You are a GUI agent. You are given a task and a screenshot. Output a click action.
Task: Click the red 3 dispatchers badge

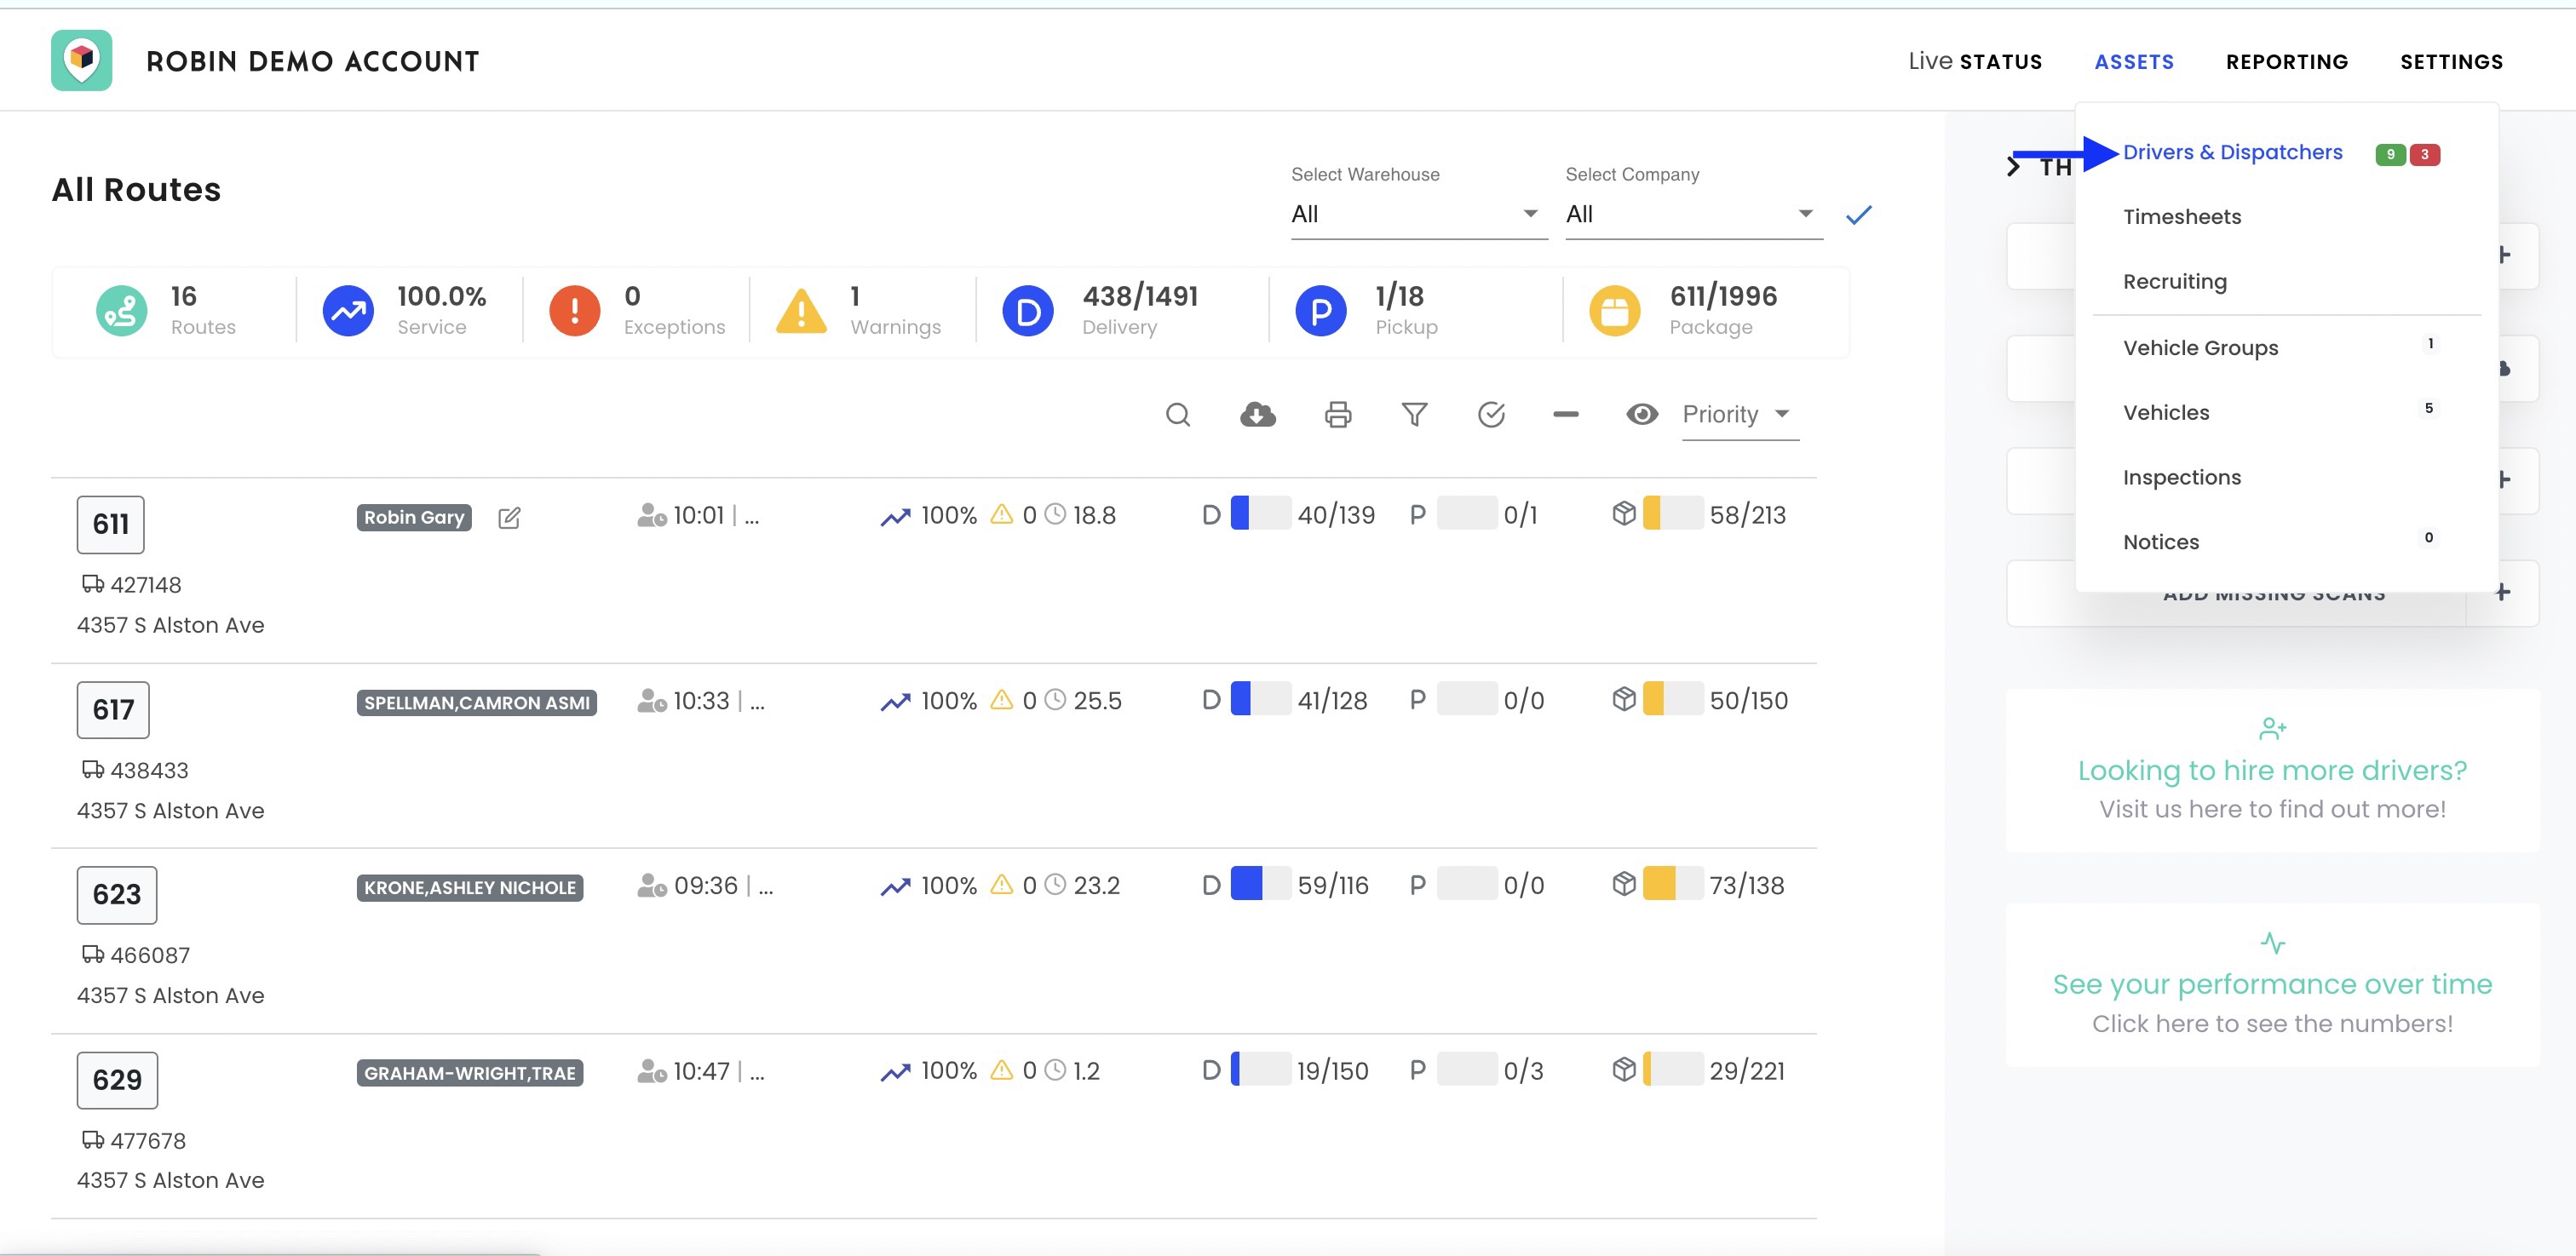point(2424,154)
